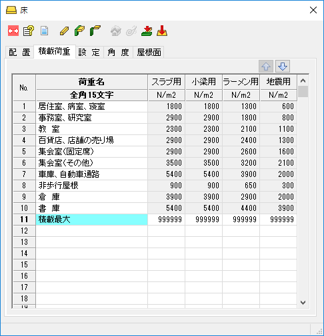Click red arrow onto yellow tray icon

pos(162,31)
